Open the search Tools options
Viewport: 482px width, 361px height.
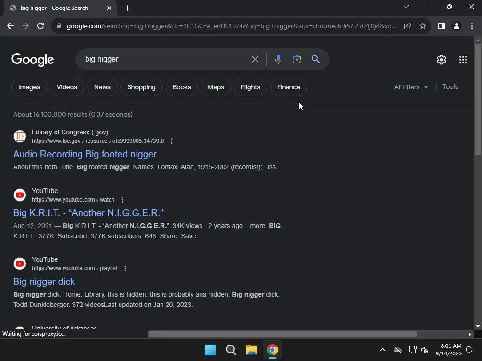(450, 87)
